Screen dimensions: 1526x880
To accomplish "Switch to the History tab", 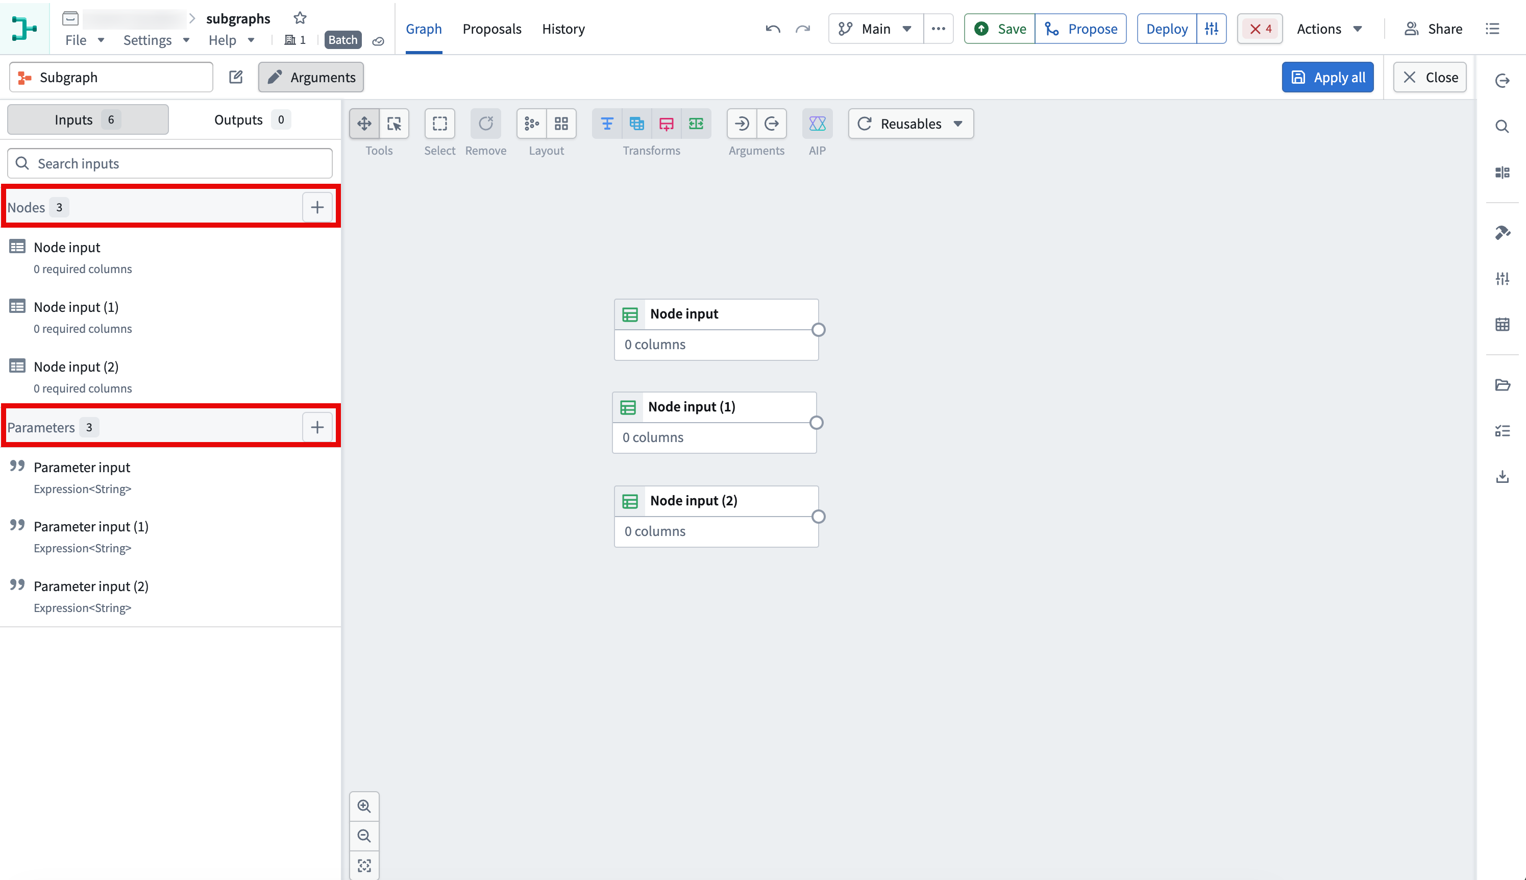I will click(x=563, y=29).
